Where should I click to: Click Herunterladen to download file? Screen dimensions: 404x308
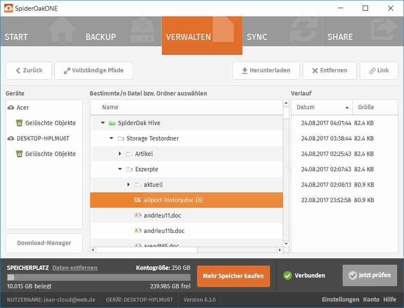pyautogui.click(x=266, y=70)
